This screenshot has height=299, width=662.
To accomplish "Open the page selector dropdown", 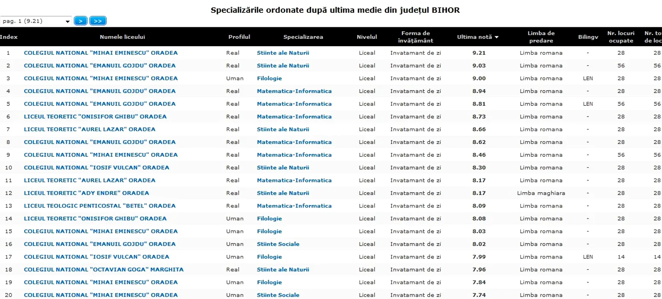I will point(36,21).
